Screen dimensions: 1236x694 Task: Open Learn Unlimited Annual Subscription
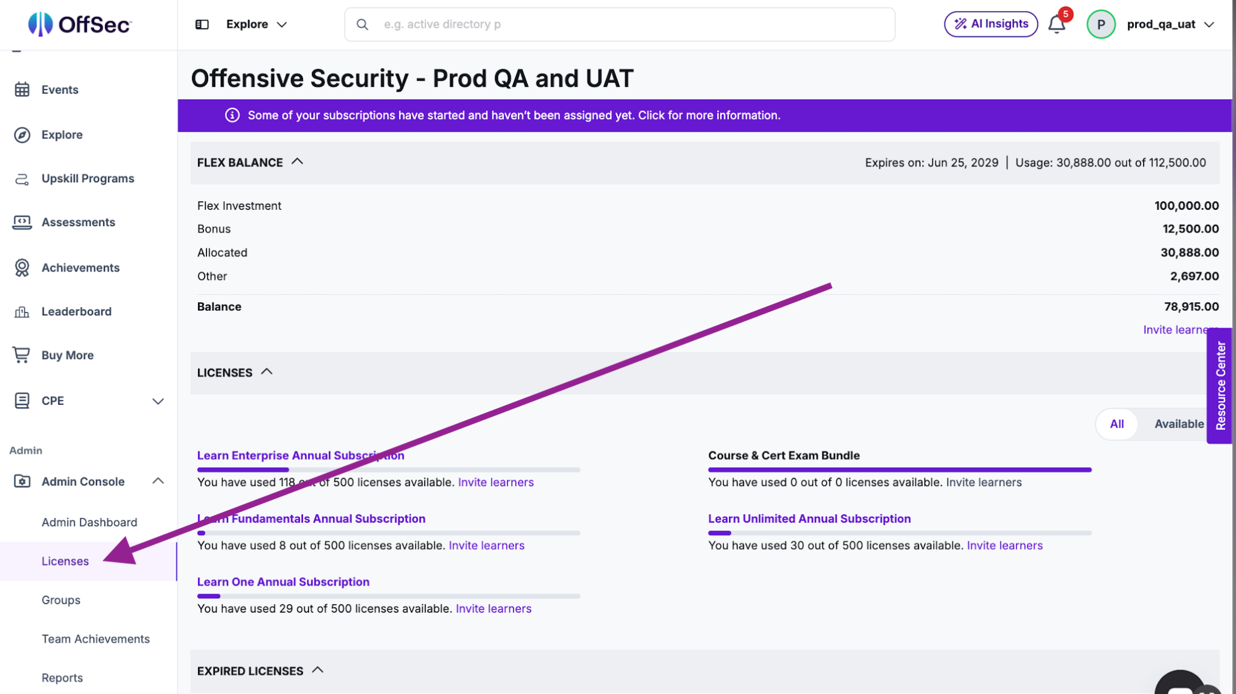click(809, 519)
